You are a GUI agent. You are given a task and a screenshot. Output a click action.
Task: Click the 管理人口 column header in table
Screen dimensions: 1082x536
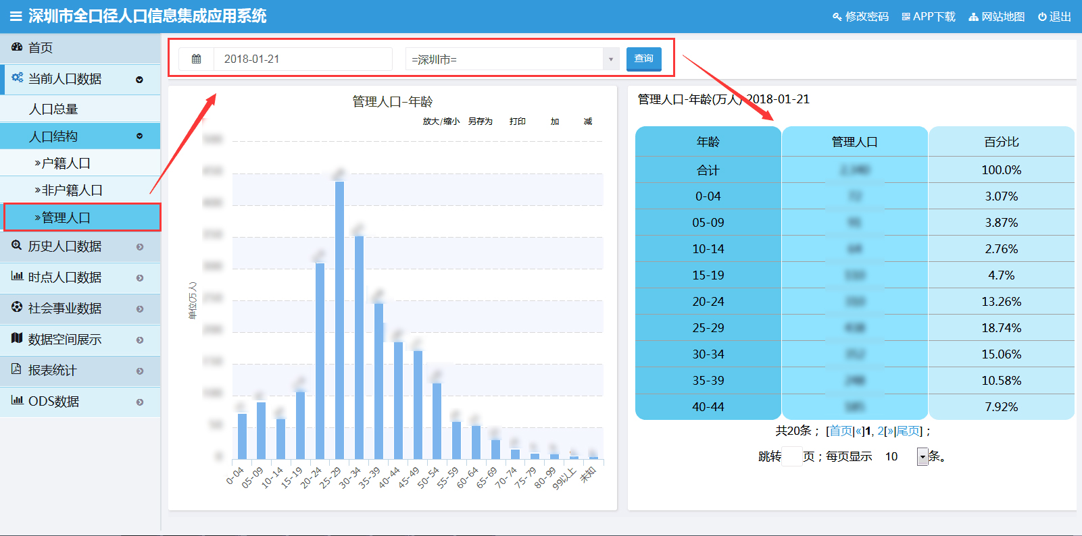[855, 142]
